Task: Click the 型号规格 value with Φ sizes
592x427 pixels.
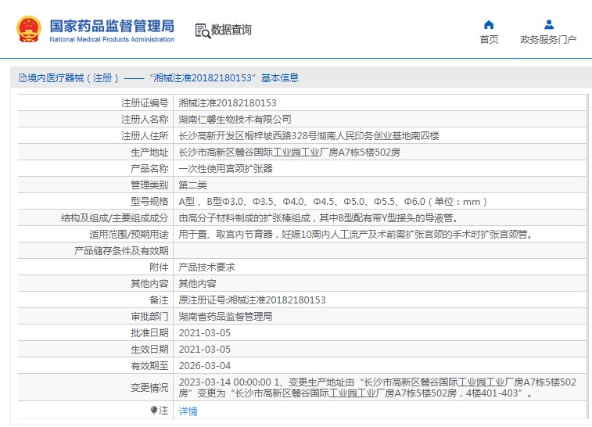Action: 332,202
